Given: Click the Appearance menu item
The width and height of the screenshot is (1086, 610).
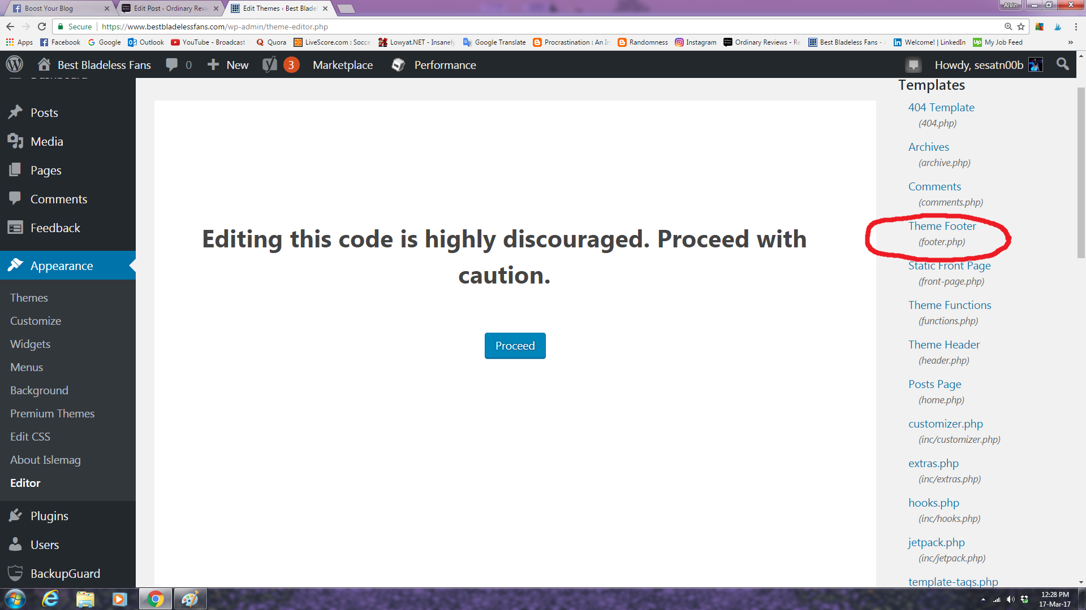Looking at the screenshot, I should [x=61, y=265].
